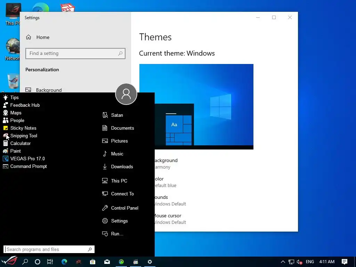Select Connect To in start menu
The width and height of the screenshot is (356, 267).
118,194
